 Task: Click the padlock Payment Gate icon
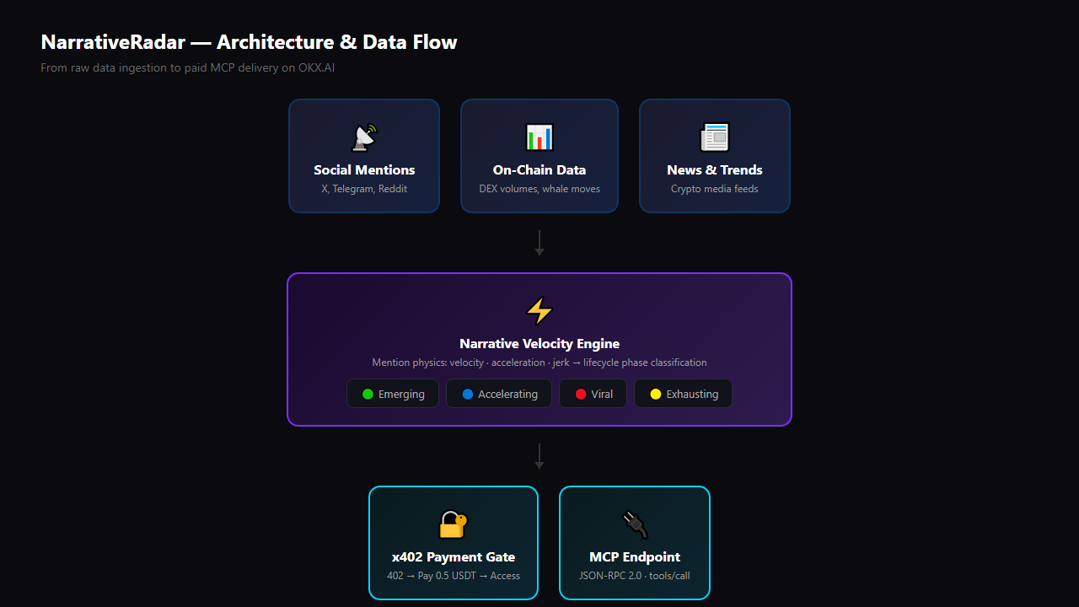point(454,524)
